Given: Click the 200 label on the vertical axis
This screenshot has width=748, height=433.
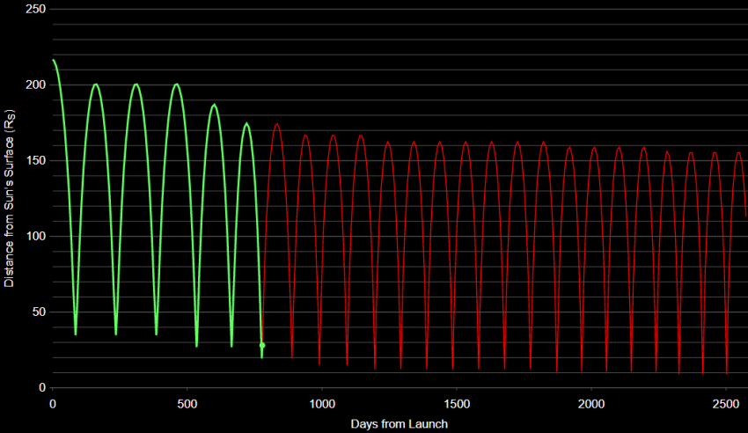Looking at the screenshot, I should tap(36, 84).
